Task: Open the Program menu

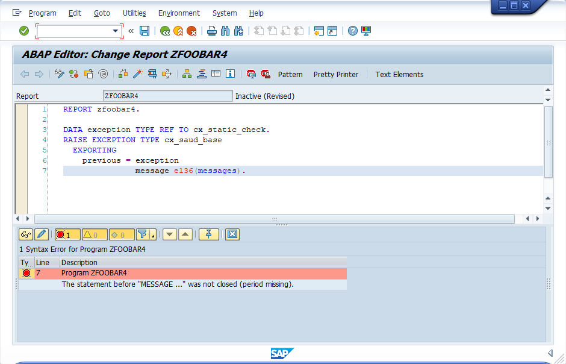Action: coord(43,13)
